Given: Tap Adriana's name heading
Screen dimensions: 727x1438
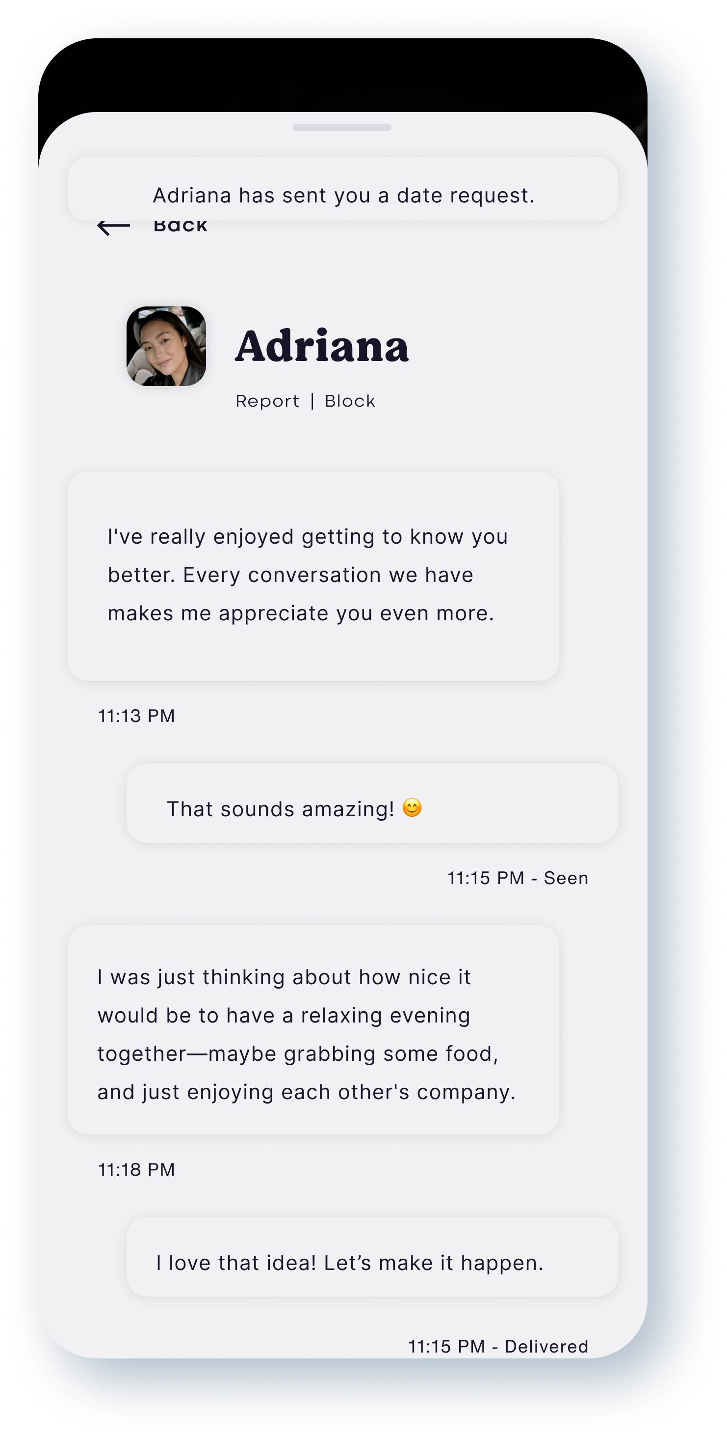Looking at the screenshot, I should pyautogui.click(x=322, y=346).
